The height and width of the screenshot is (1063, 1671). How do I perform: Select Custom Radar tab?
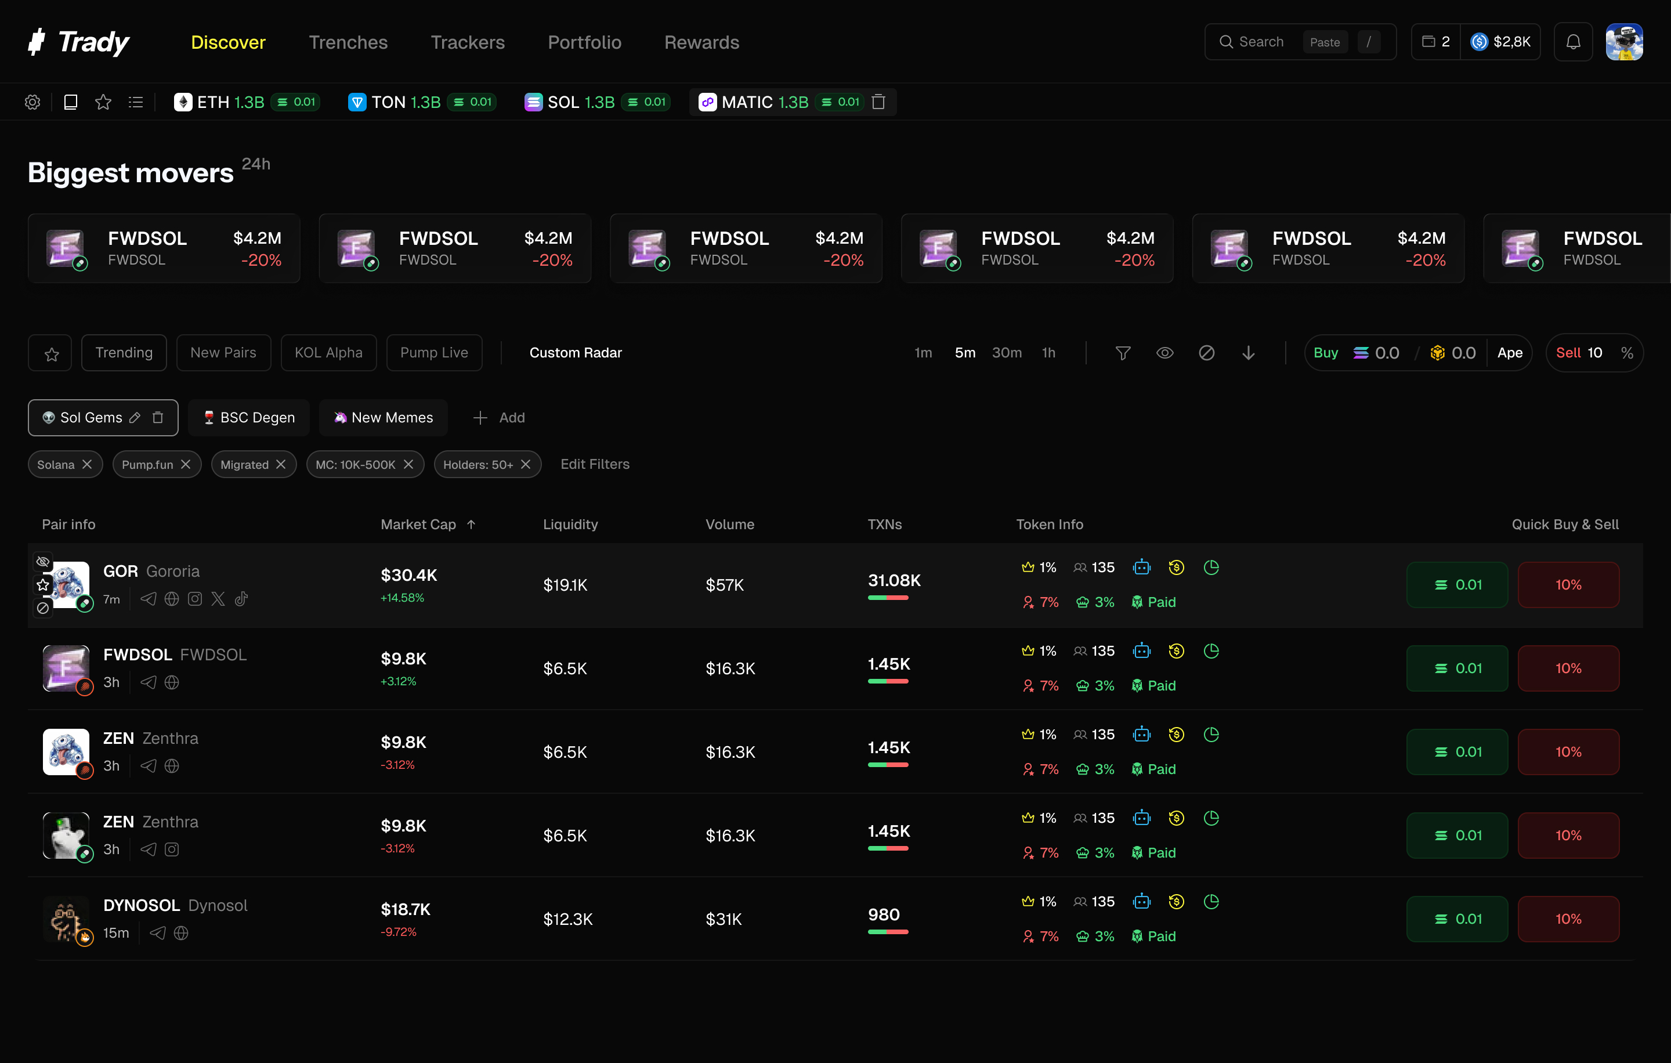[575, 353]
